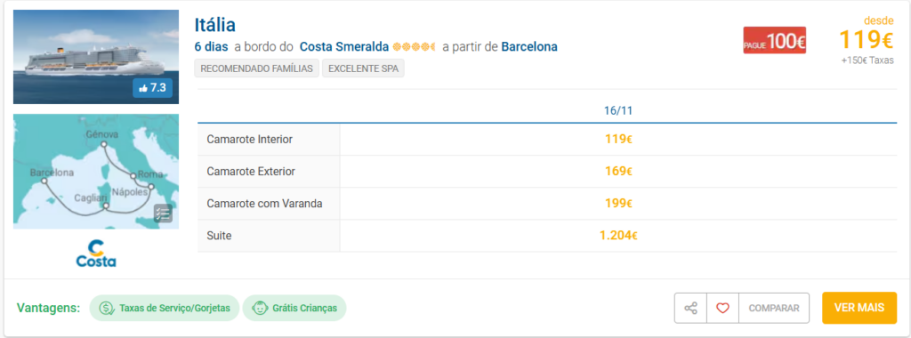
Task: Select the Barcelona departure port link
Action: (529, 46)
